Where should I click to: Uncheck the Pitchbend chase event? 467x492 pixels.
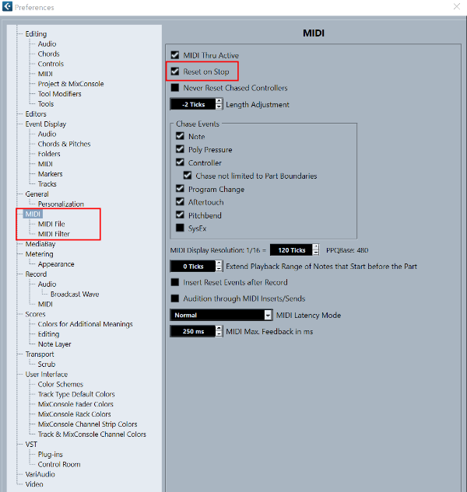click(180, 215)
